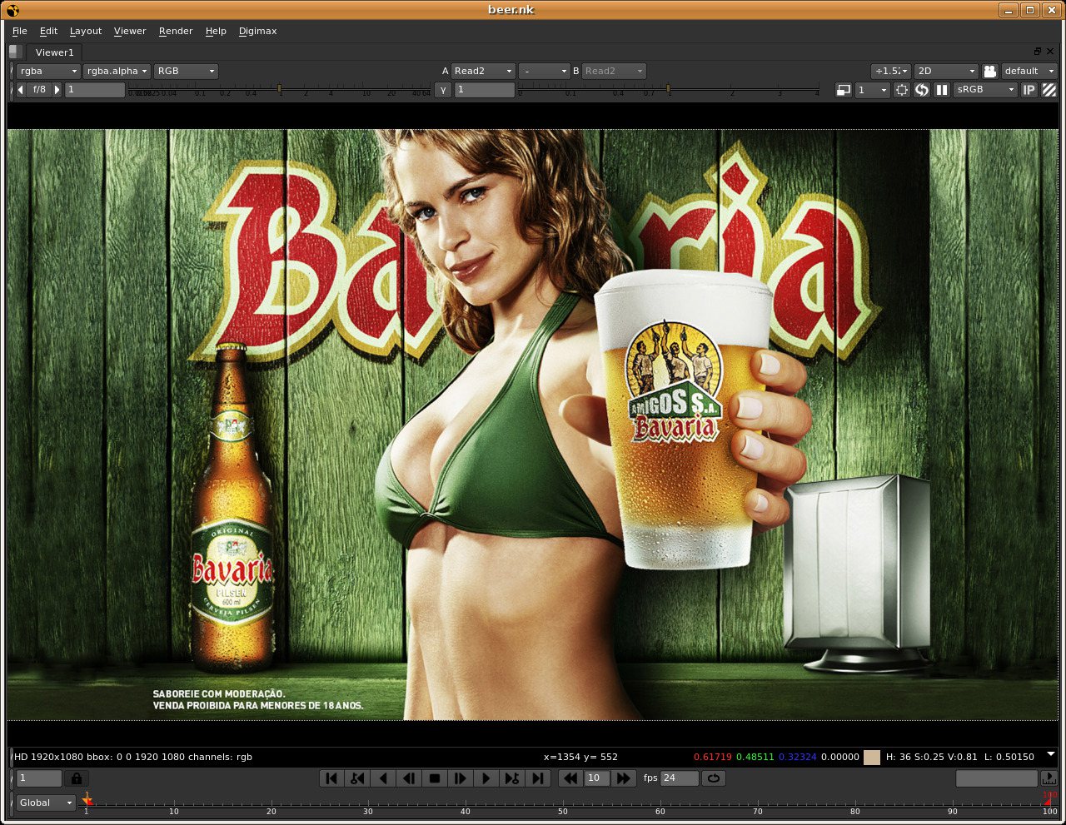
Task: Open the downrez factor dropdown
Action: 873,90
